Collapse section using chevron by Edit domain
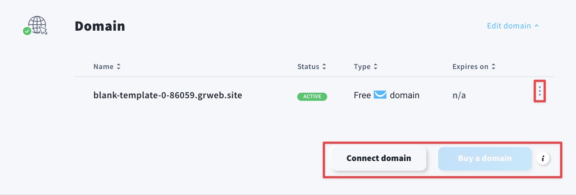Viewport: 576px width, 195px height. [537, 26]
